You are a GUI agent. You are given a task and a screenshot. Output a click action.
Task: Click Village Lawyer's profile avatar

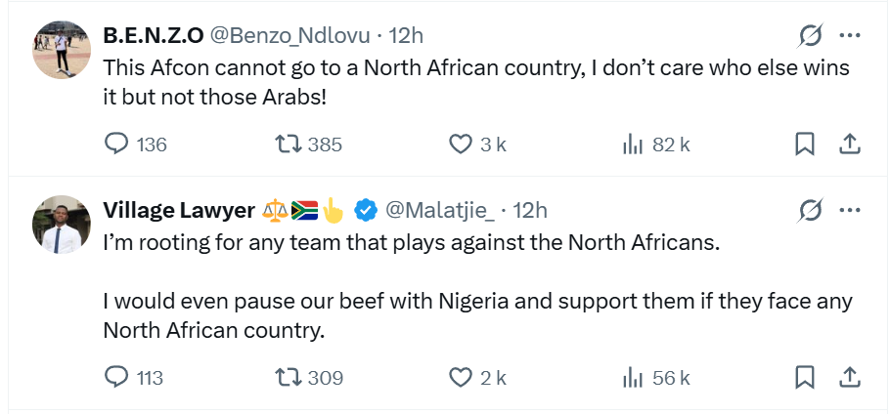pyautogui.click(x=63, y=225)
